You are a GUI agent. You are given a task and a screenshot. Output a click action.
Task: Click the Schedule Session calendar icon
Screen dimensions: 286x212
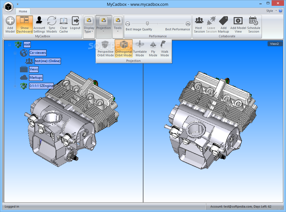254,20
